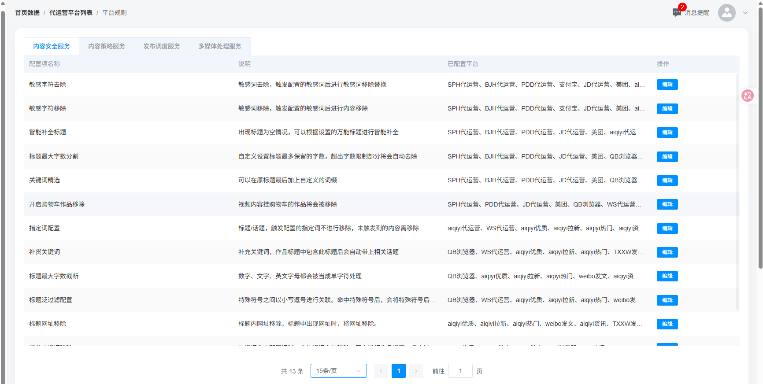Edit the 标题泛过滤配置 row
This screenshot has width=763, height=384.
pyautogui.click(x=667, y=300)
